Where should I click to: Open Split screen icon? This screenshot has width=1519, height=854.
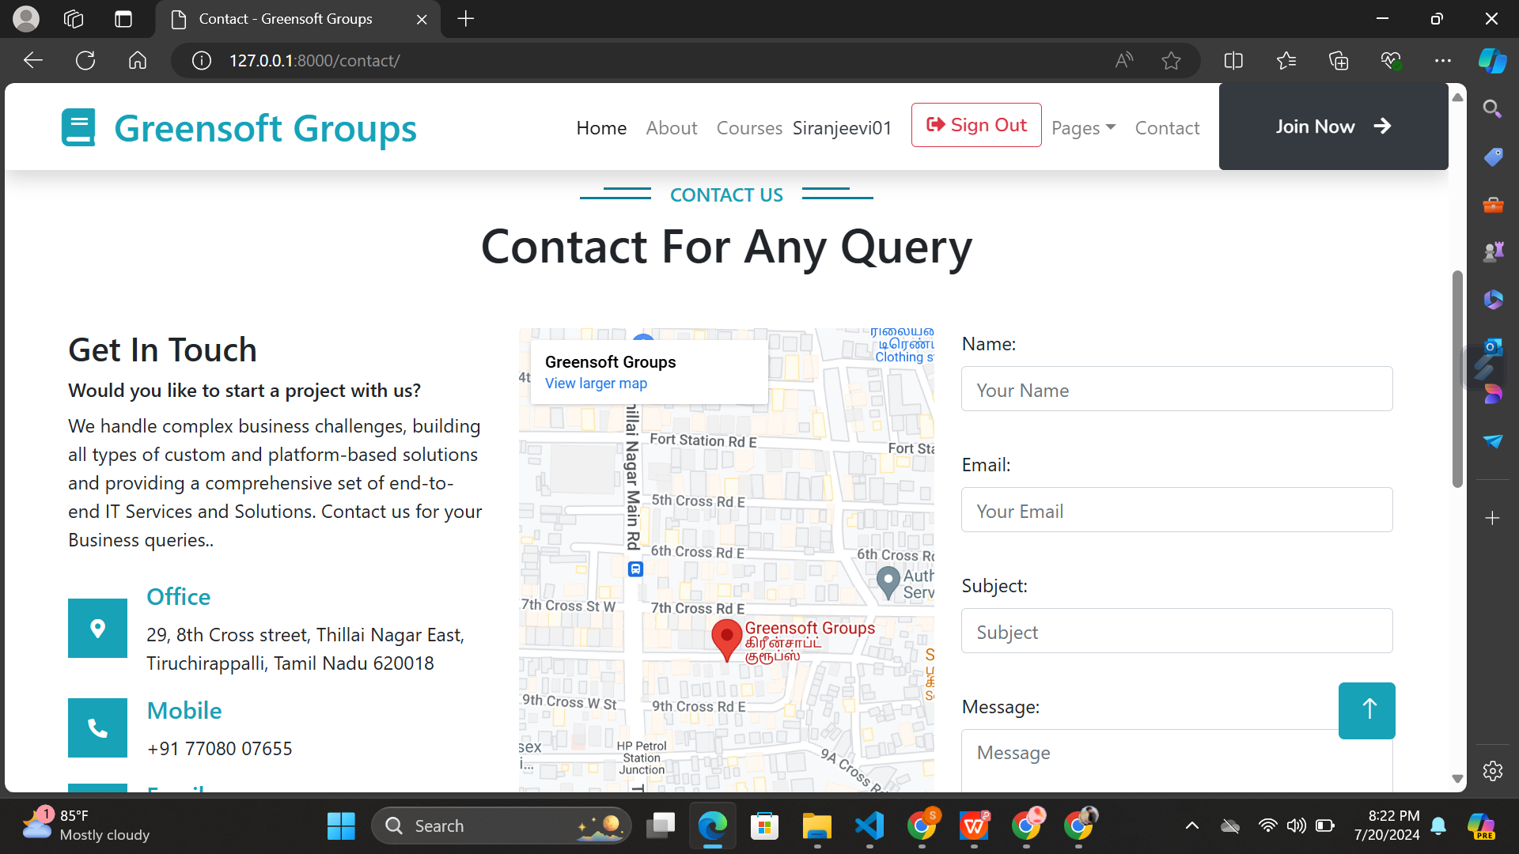point(1233,61)
